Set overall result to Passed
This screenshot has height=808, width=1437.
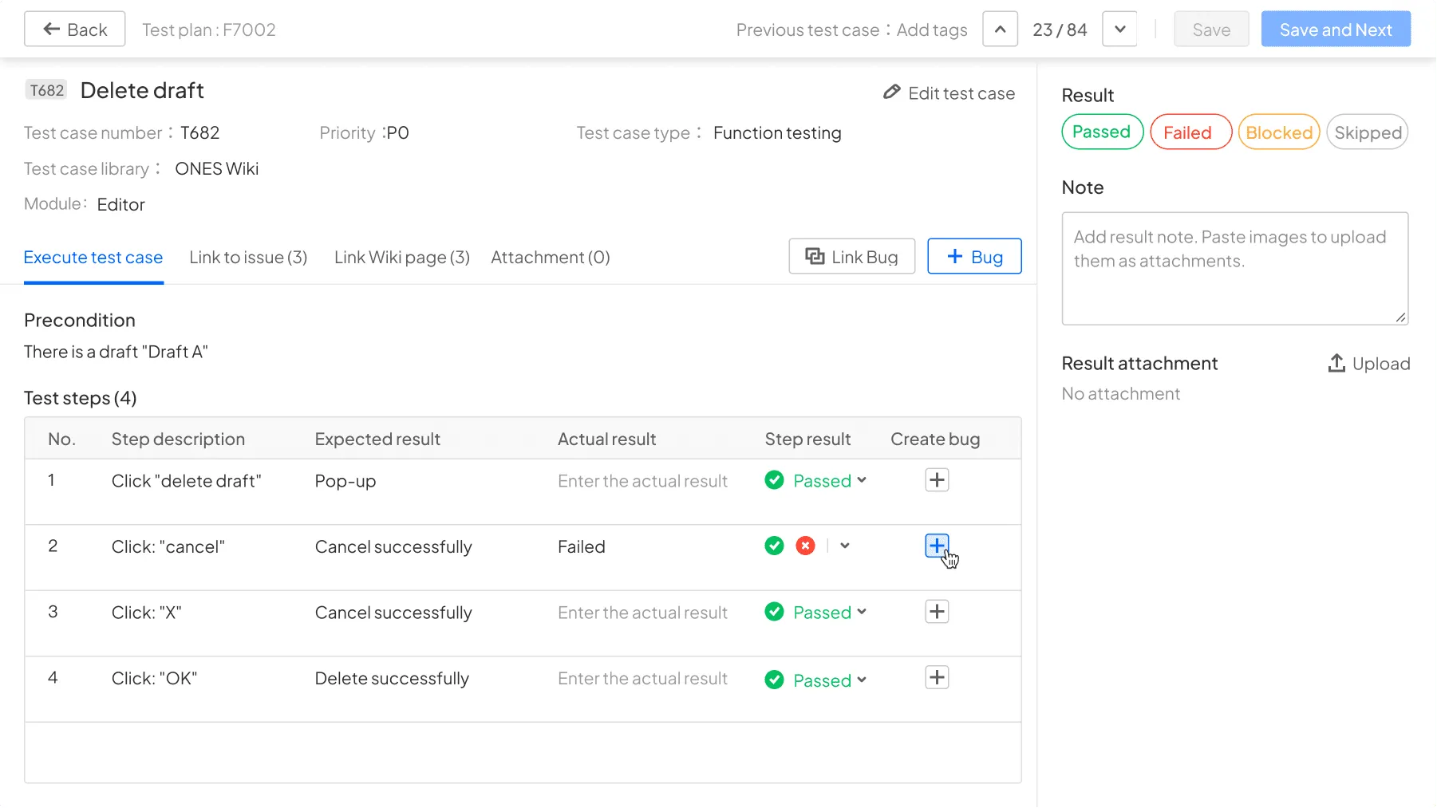coord(1102,132)
